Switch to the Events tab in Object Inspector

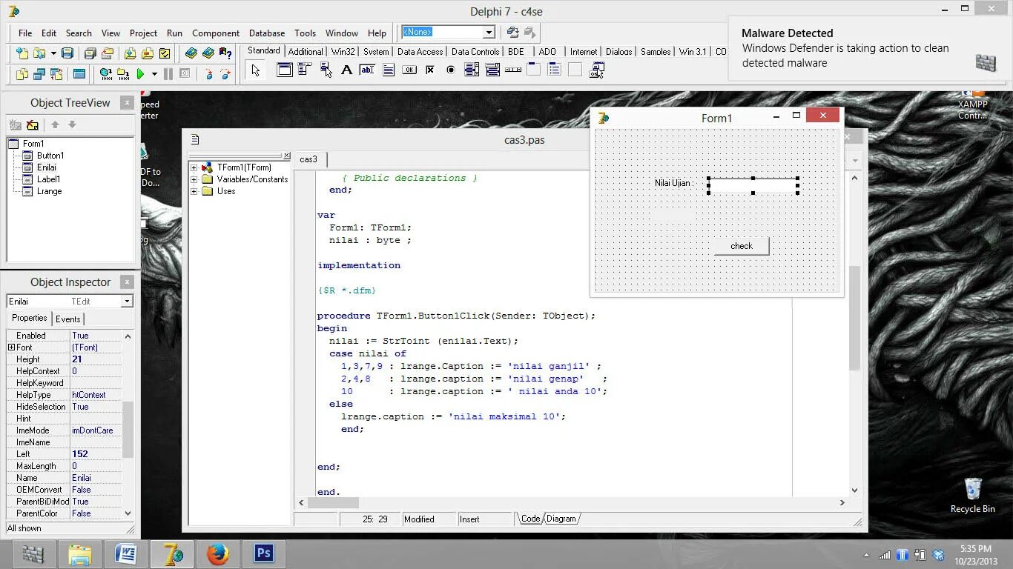68,319
